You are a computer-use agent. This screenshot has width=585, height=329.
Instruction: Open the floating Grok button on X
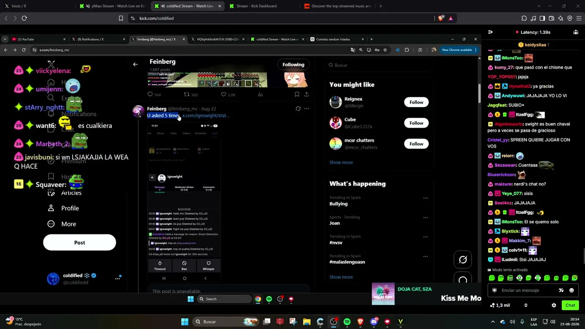coord(463,260)
